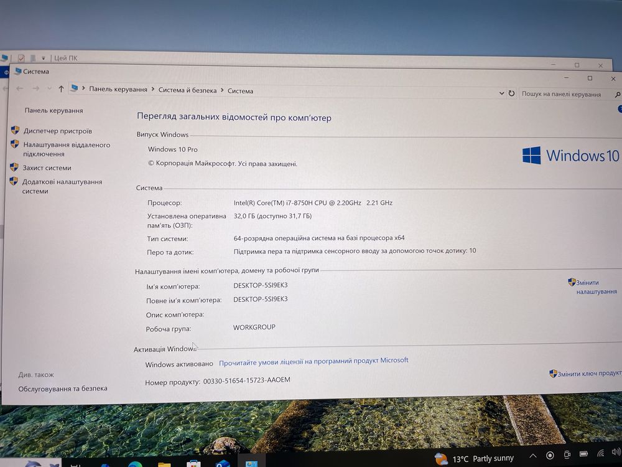The height and width of the screenshot is (467, 622).
Task: Go to Панель керування home link
Action: (x=54, y=110)
